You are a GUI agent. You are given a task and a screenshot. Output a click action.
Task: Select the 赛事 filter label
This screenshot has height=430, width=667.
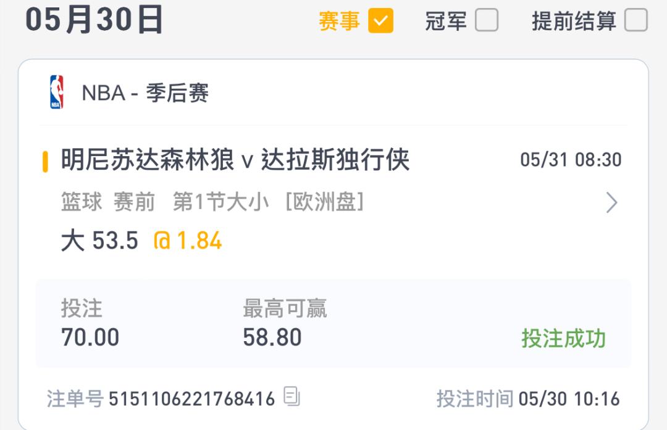point(339,21)
